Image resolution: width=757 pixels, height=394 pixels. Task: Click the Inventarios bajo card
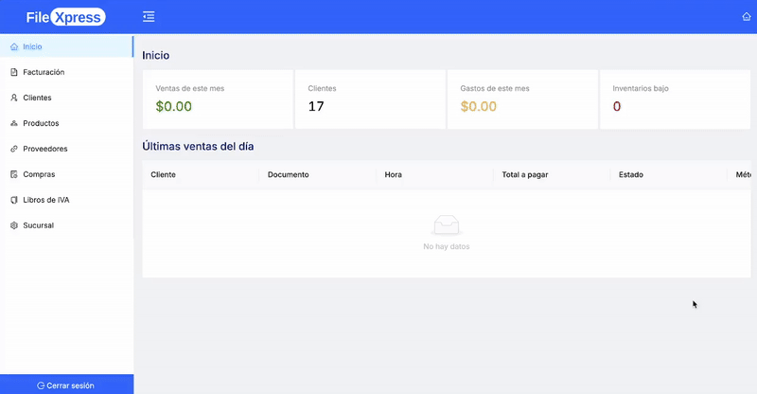pos(675,99)
